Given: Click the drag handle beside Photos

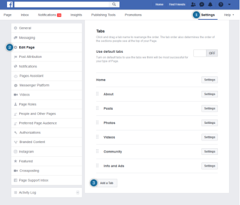Looking at the screenshot, I should (97, 122).
